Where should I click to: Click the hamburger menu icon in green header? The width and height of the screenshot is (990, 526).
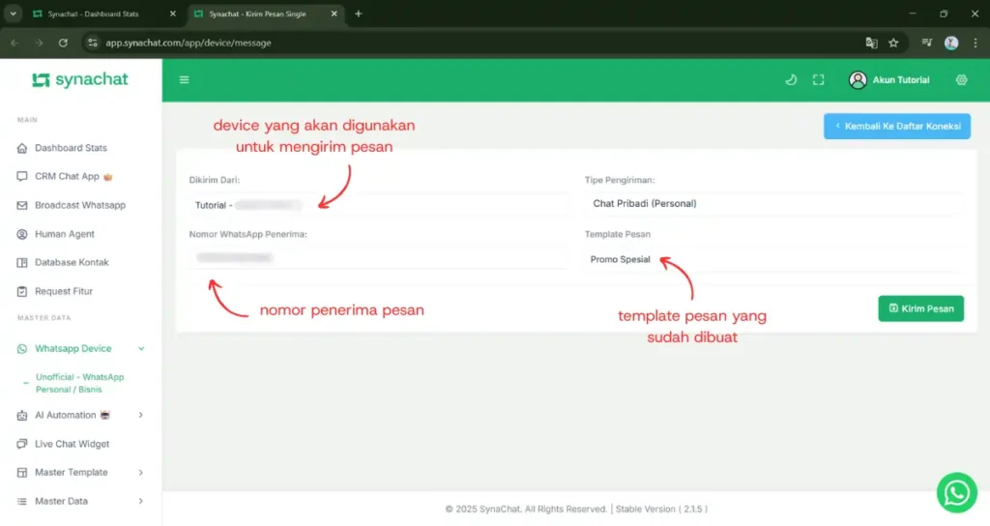185,79
